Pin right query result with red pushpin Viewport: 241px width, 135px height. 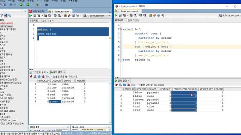pos(116,85)
